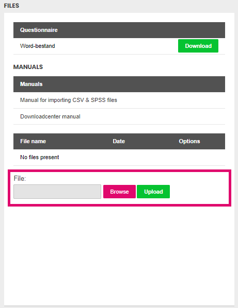Sort by the Date column header
The width and height of the screenshot is (238, 308).
pos(119,141)
